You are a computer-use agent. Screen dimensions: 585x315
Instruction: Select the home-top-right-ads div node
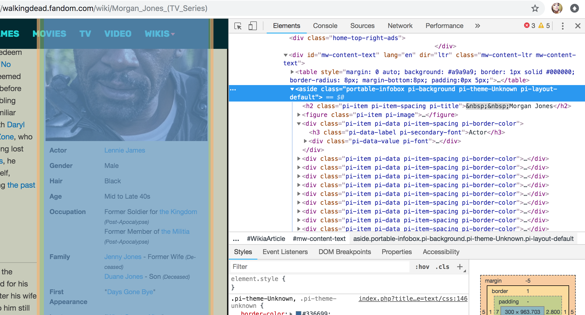tap(347, 38)
